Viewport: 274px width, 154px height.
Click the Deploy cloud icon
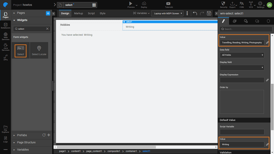tap(144, 4)
